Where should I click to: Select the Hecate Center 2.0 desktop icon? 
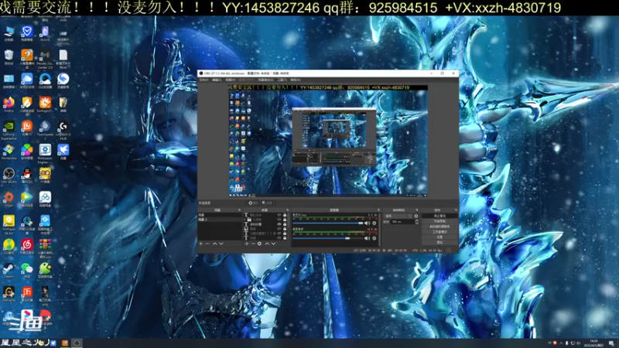pos(45,59)
